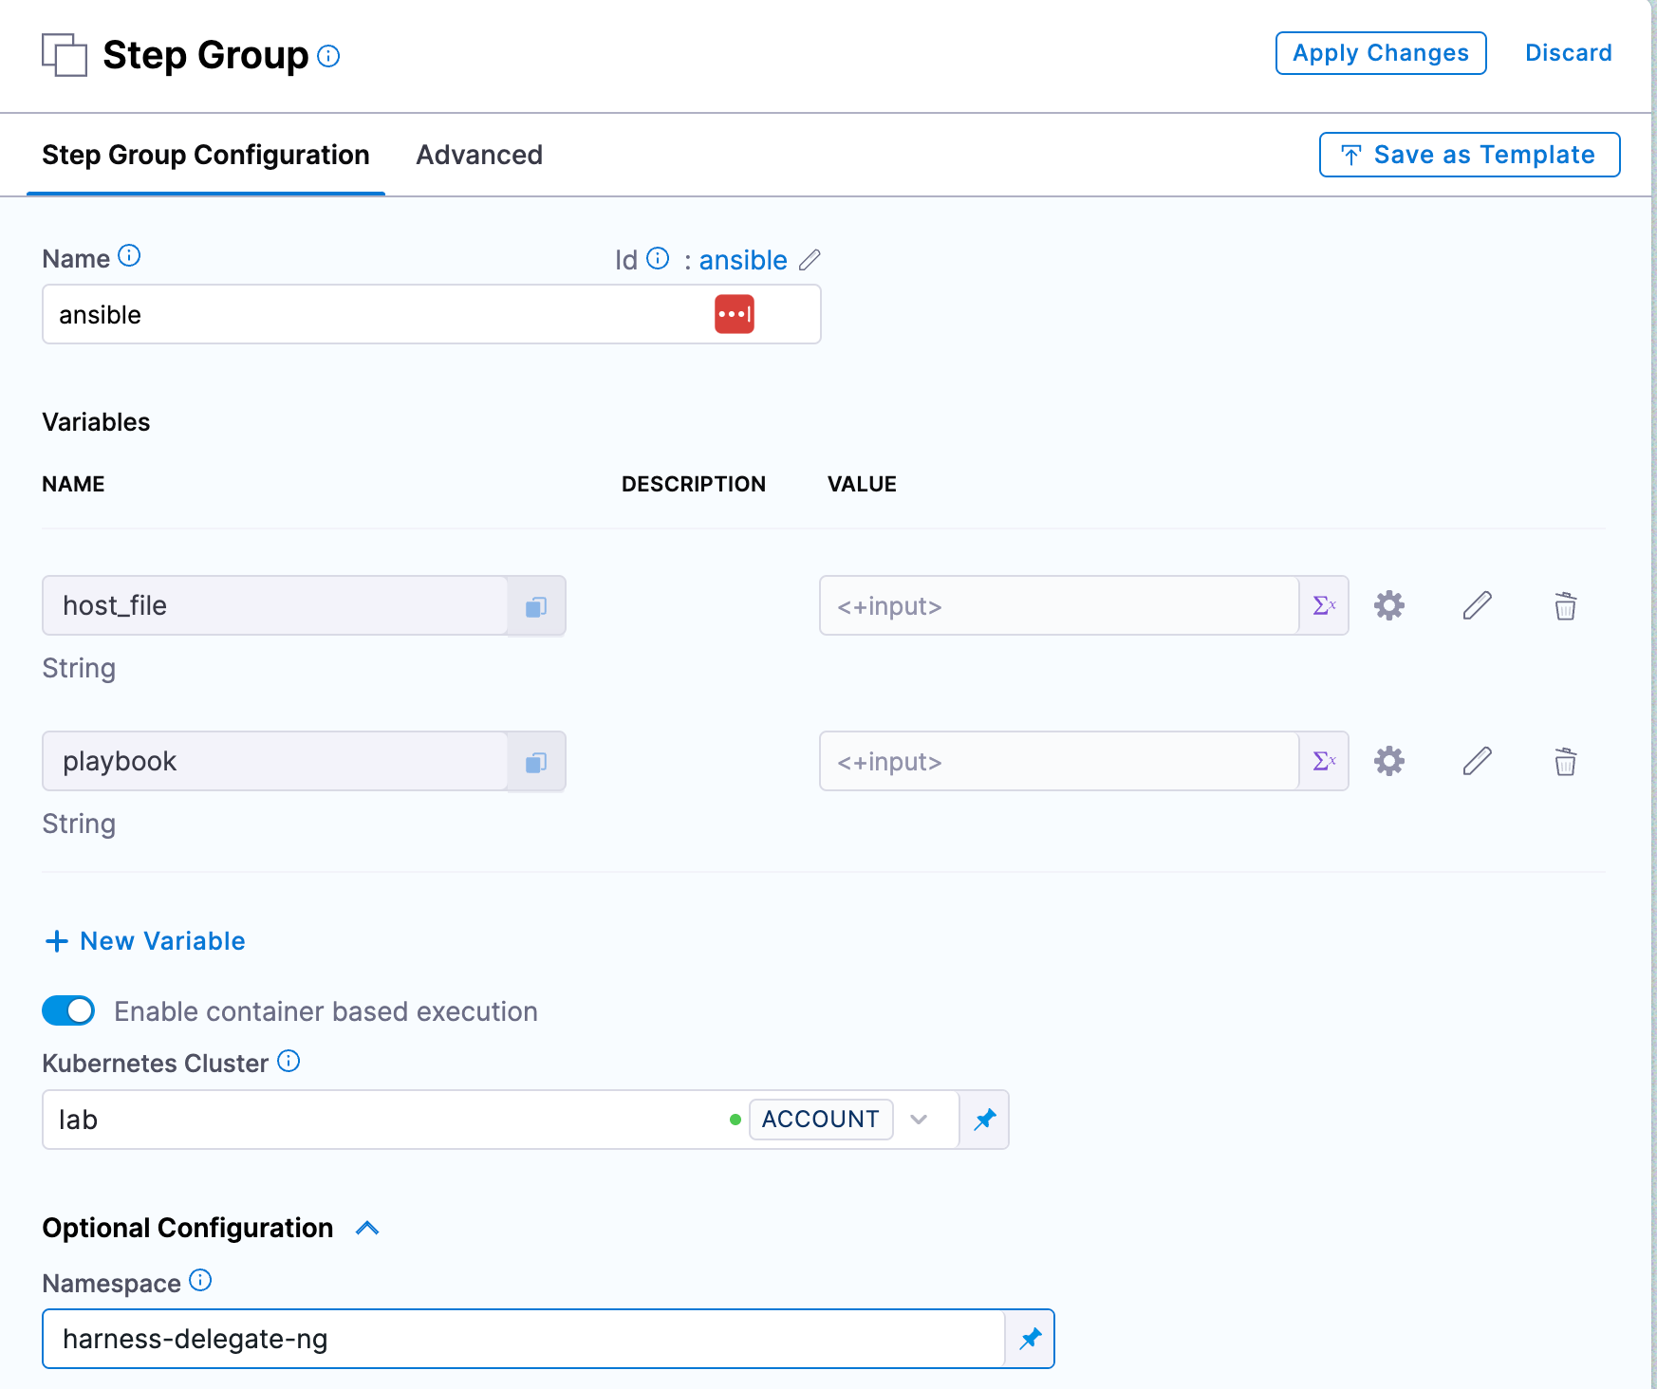Disable container based execution toggle
This screenshot has height=1389, width=1657.
[68, 1011]
